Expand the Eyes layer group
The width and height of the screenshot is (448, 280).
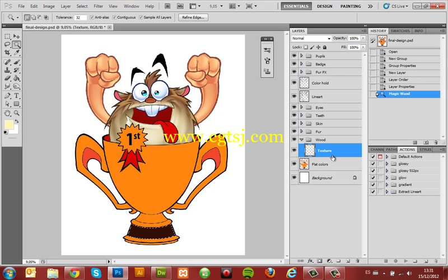click(301, 107)
